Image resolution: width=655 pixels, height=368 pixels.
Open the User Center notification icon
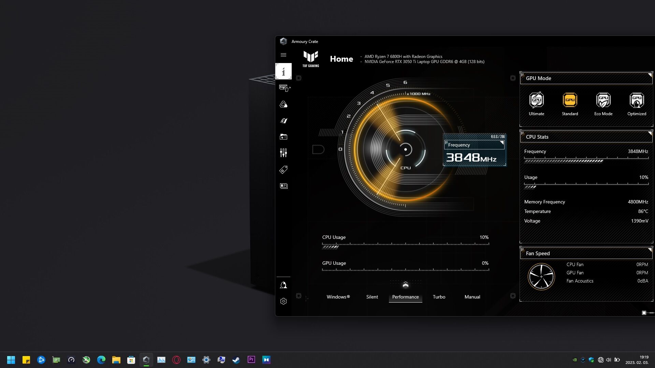pos(283,285)
